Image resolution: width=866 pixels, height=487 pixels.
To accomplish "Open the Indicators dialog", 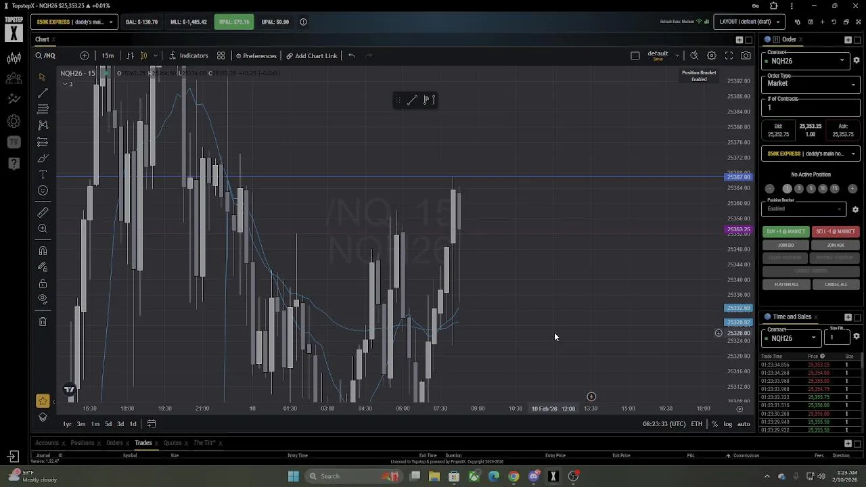I will [189, 55].
